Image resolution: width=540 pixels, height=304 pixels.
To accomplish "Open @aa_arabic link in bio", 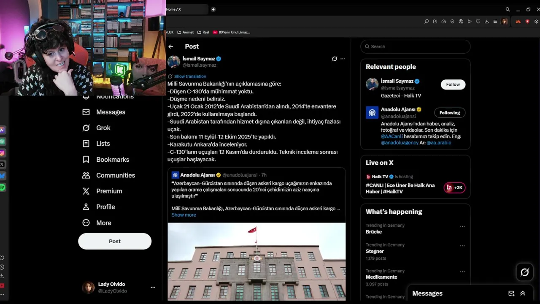I will tap(439, 143).
